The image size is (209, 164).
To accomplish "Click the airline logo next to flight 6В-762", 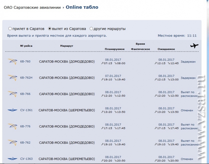I will pyautogui.click(x=12, y=143).
